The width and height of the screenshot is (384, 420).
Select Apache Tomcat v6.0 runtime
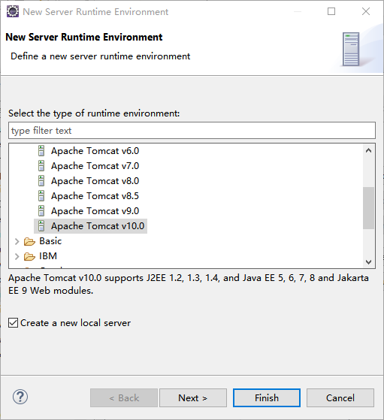click(95, 151)
